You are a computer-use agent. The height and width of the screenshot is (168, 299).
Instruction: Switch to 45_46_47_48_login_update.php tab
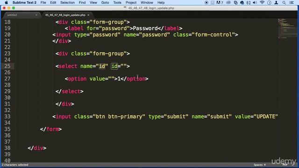pos(65,15)
